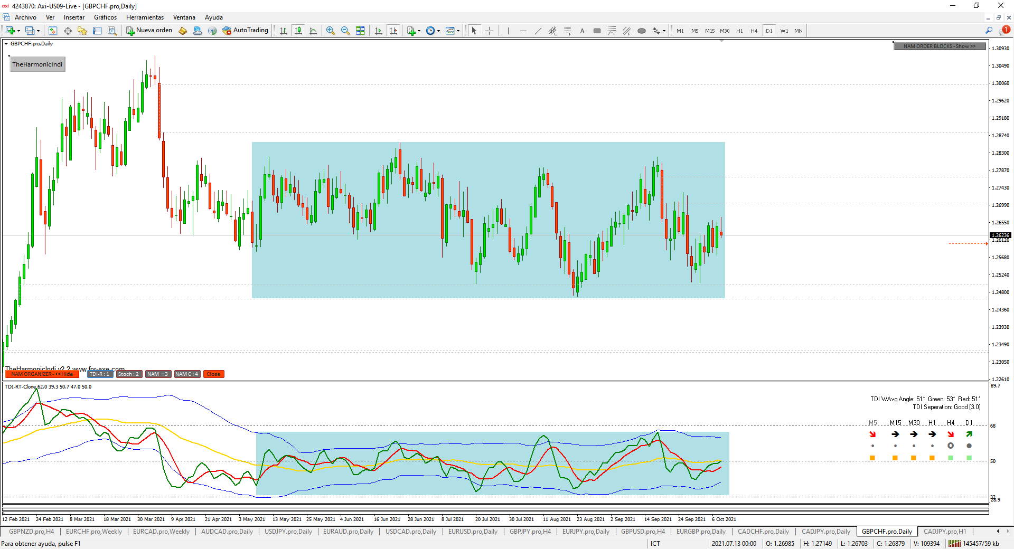Click the Fibonacci retracement tool icon

(567, 31)
